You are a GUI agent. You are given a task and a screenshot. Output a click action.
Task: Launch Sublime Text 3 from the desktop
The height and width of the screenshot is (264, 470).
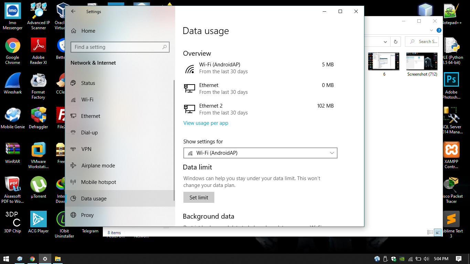coord(451,219)
